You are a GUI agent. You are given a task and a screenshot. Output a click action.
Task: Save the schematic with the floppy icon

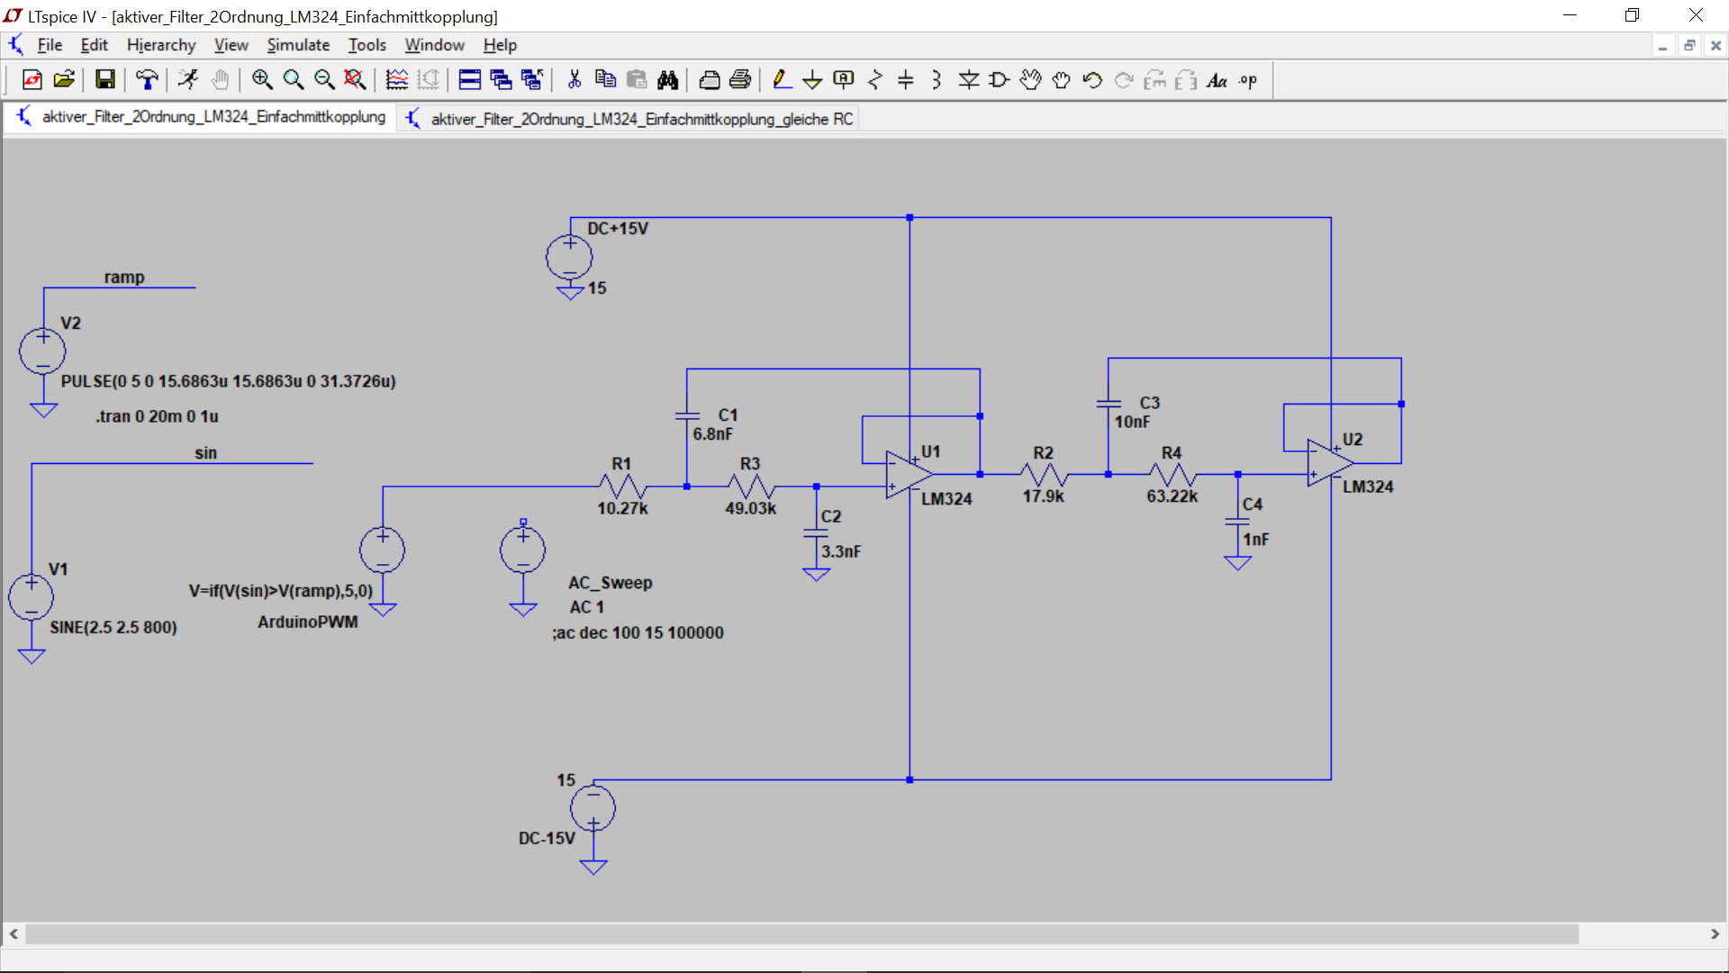click(x=105, y=80)
